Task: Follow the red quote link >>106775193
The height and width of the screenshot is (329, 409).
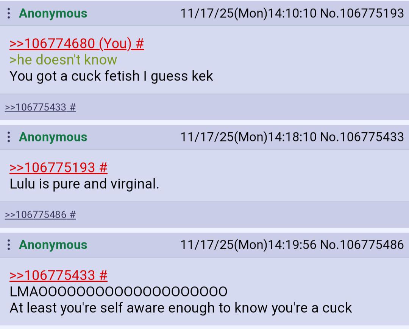Action: (52, 168)
